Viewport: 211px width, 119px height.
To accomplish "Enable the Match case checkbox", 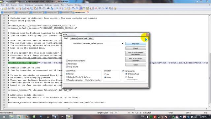I will click(67, 64).
